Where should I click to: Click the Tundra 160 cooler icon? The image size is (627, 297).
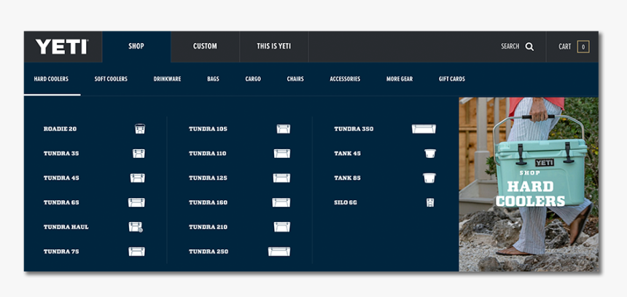(x=281, y=202)
